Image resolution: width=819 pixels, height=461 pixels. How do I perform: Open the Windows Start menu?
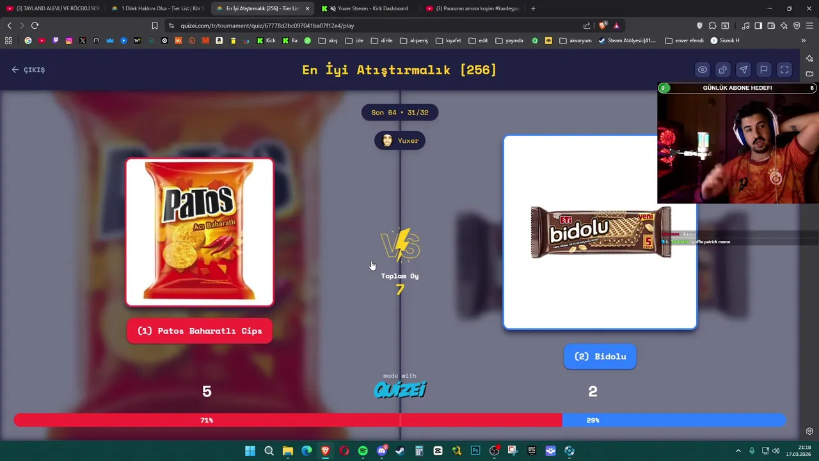click(250, 451)
